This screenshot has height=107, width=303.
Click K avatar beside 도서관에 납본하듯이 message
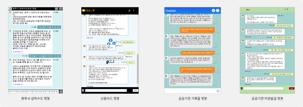click(x=167, y=58)
